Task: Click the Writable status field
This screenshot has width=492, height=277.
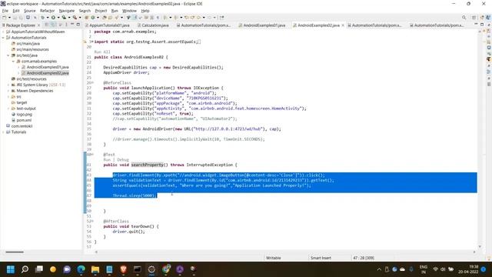Action: click(x=274, y=258)
